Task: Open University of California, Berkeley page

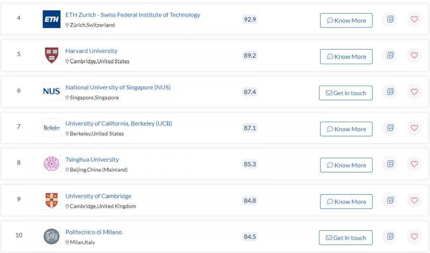Action: [119, 124]
